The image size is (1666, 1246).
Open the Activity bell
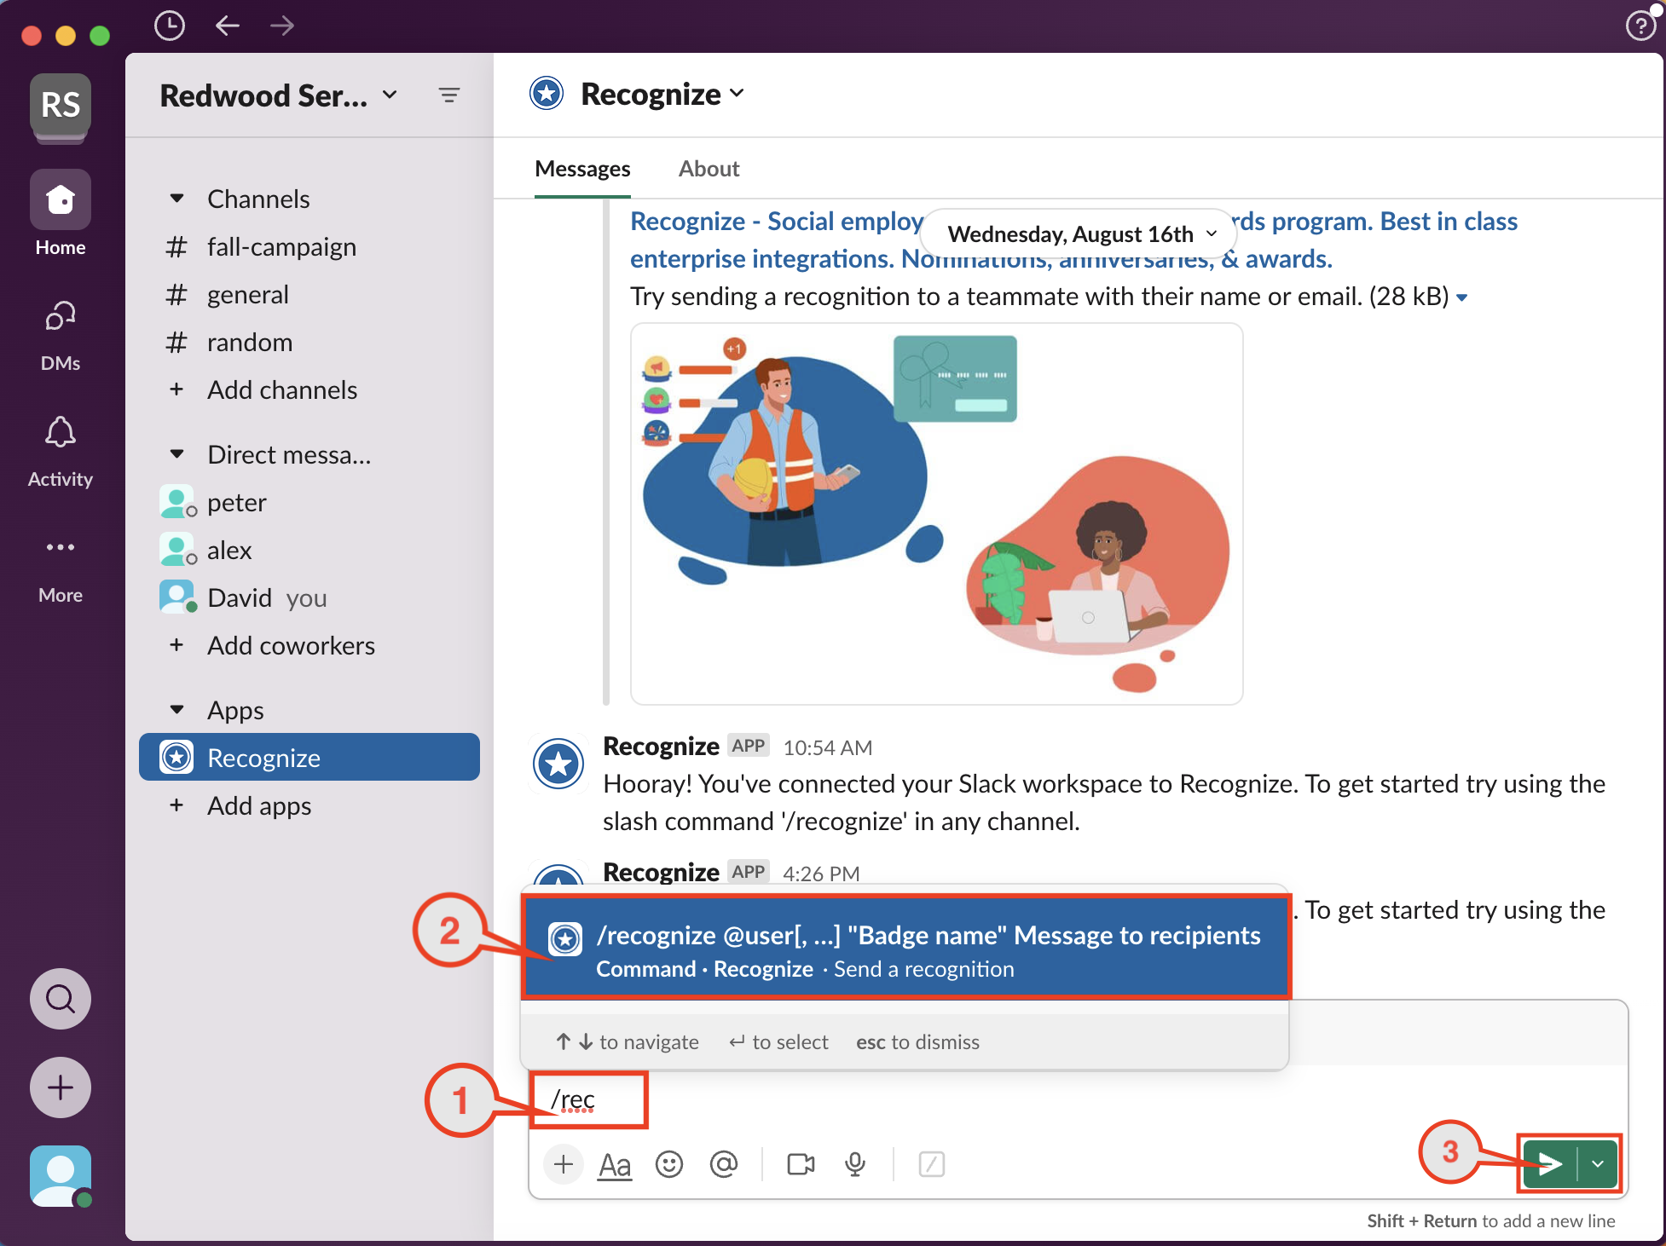pyautogui.click(x=61, y=452)
